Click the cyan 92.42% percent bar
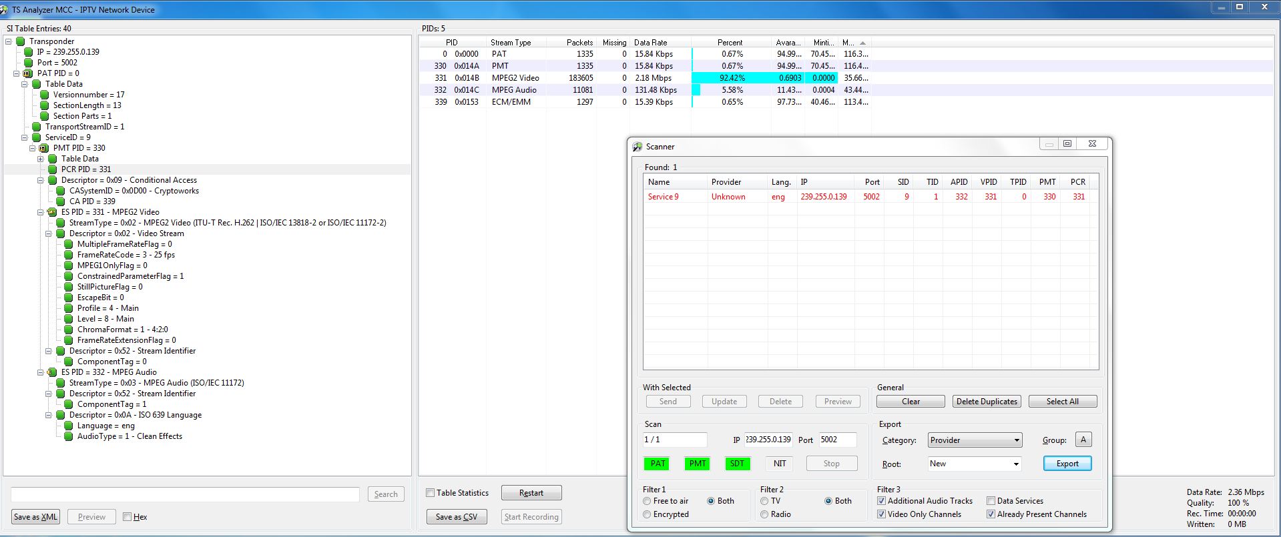 (731, 78)
